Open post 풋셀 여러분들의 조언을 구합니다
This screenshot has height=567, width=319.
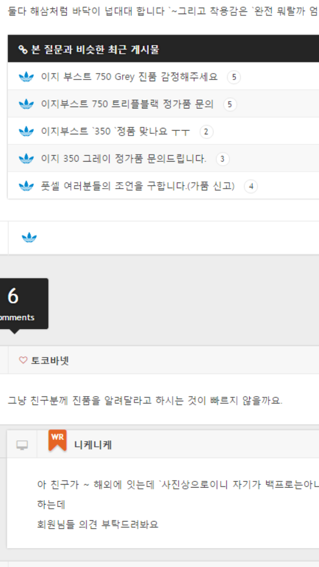[x=138, y=186]
